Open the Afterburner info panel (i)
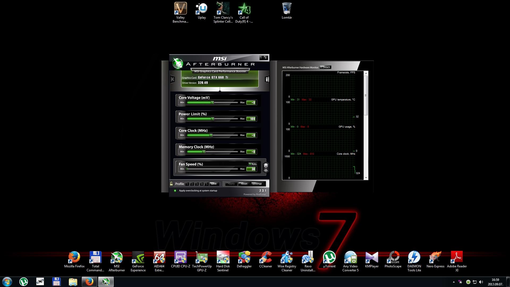510x287 pixels. pyautogui.click(x=267, y=79)
